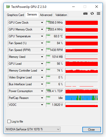
Task: Click the 6 % bus interface value
Action: pos(55,84)
